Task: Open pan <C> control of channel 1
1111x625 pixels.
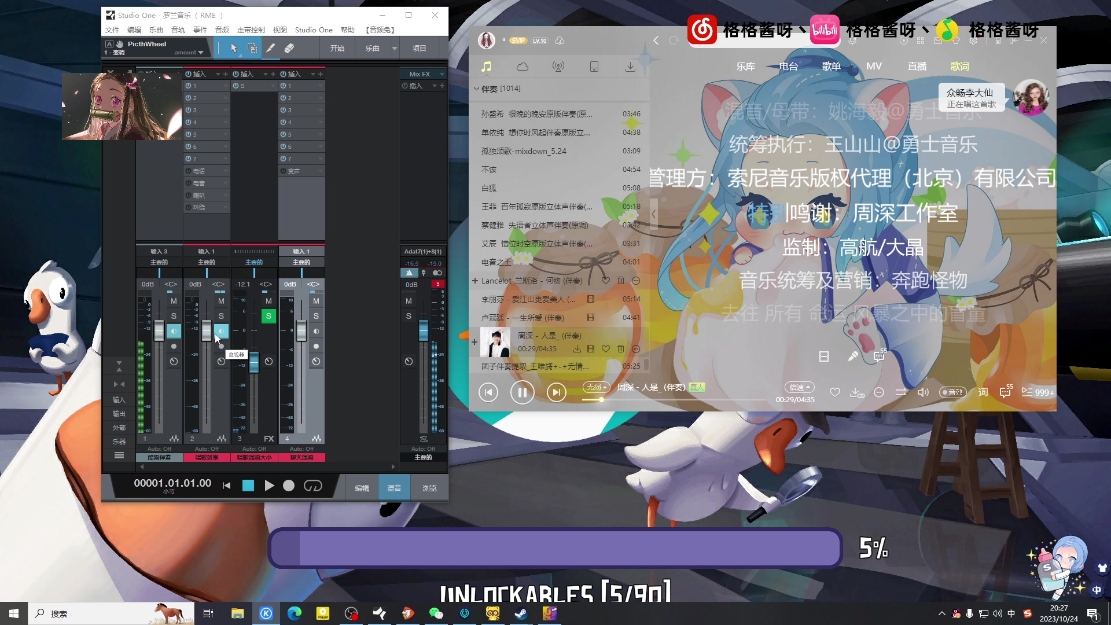Action: tap(171, 284)
